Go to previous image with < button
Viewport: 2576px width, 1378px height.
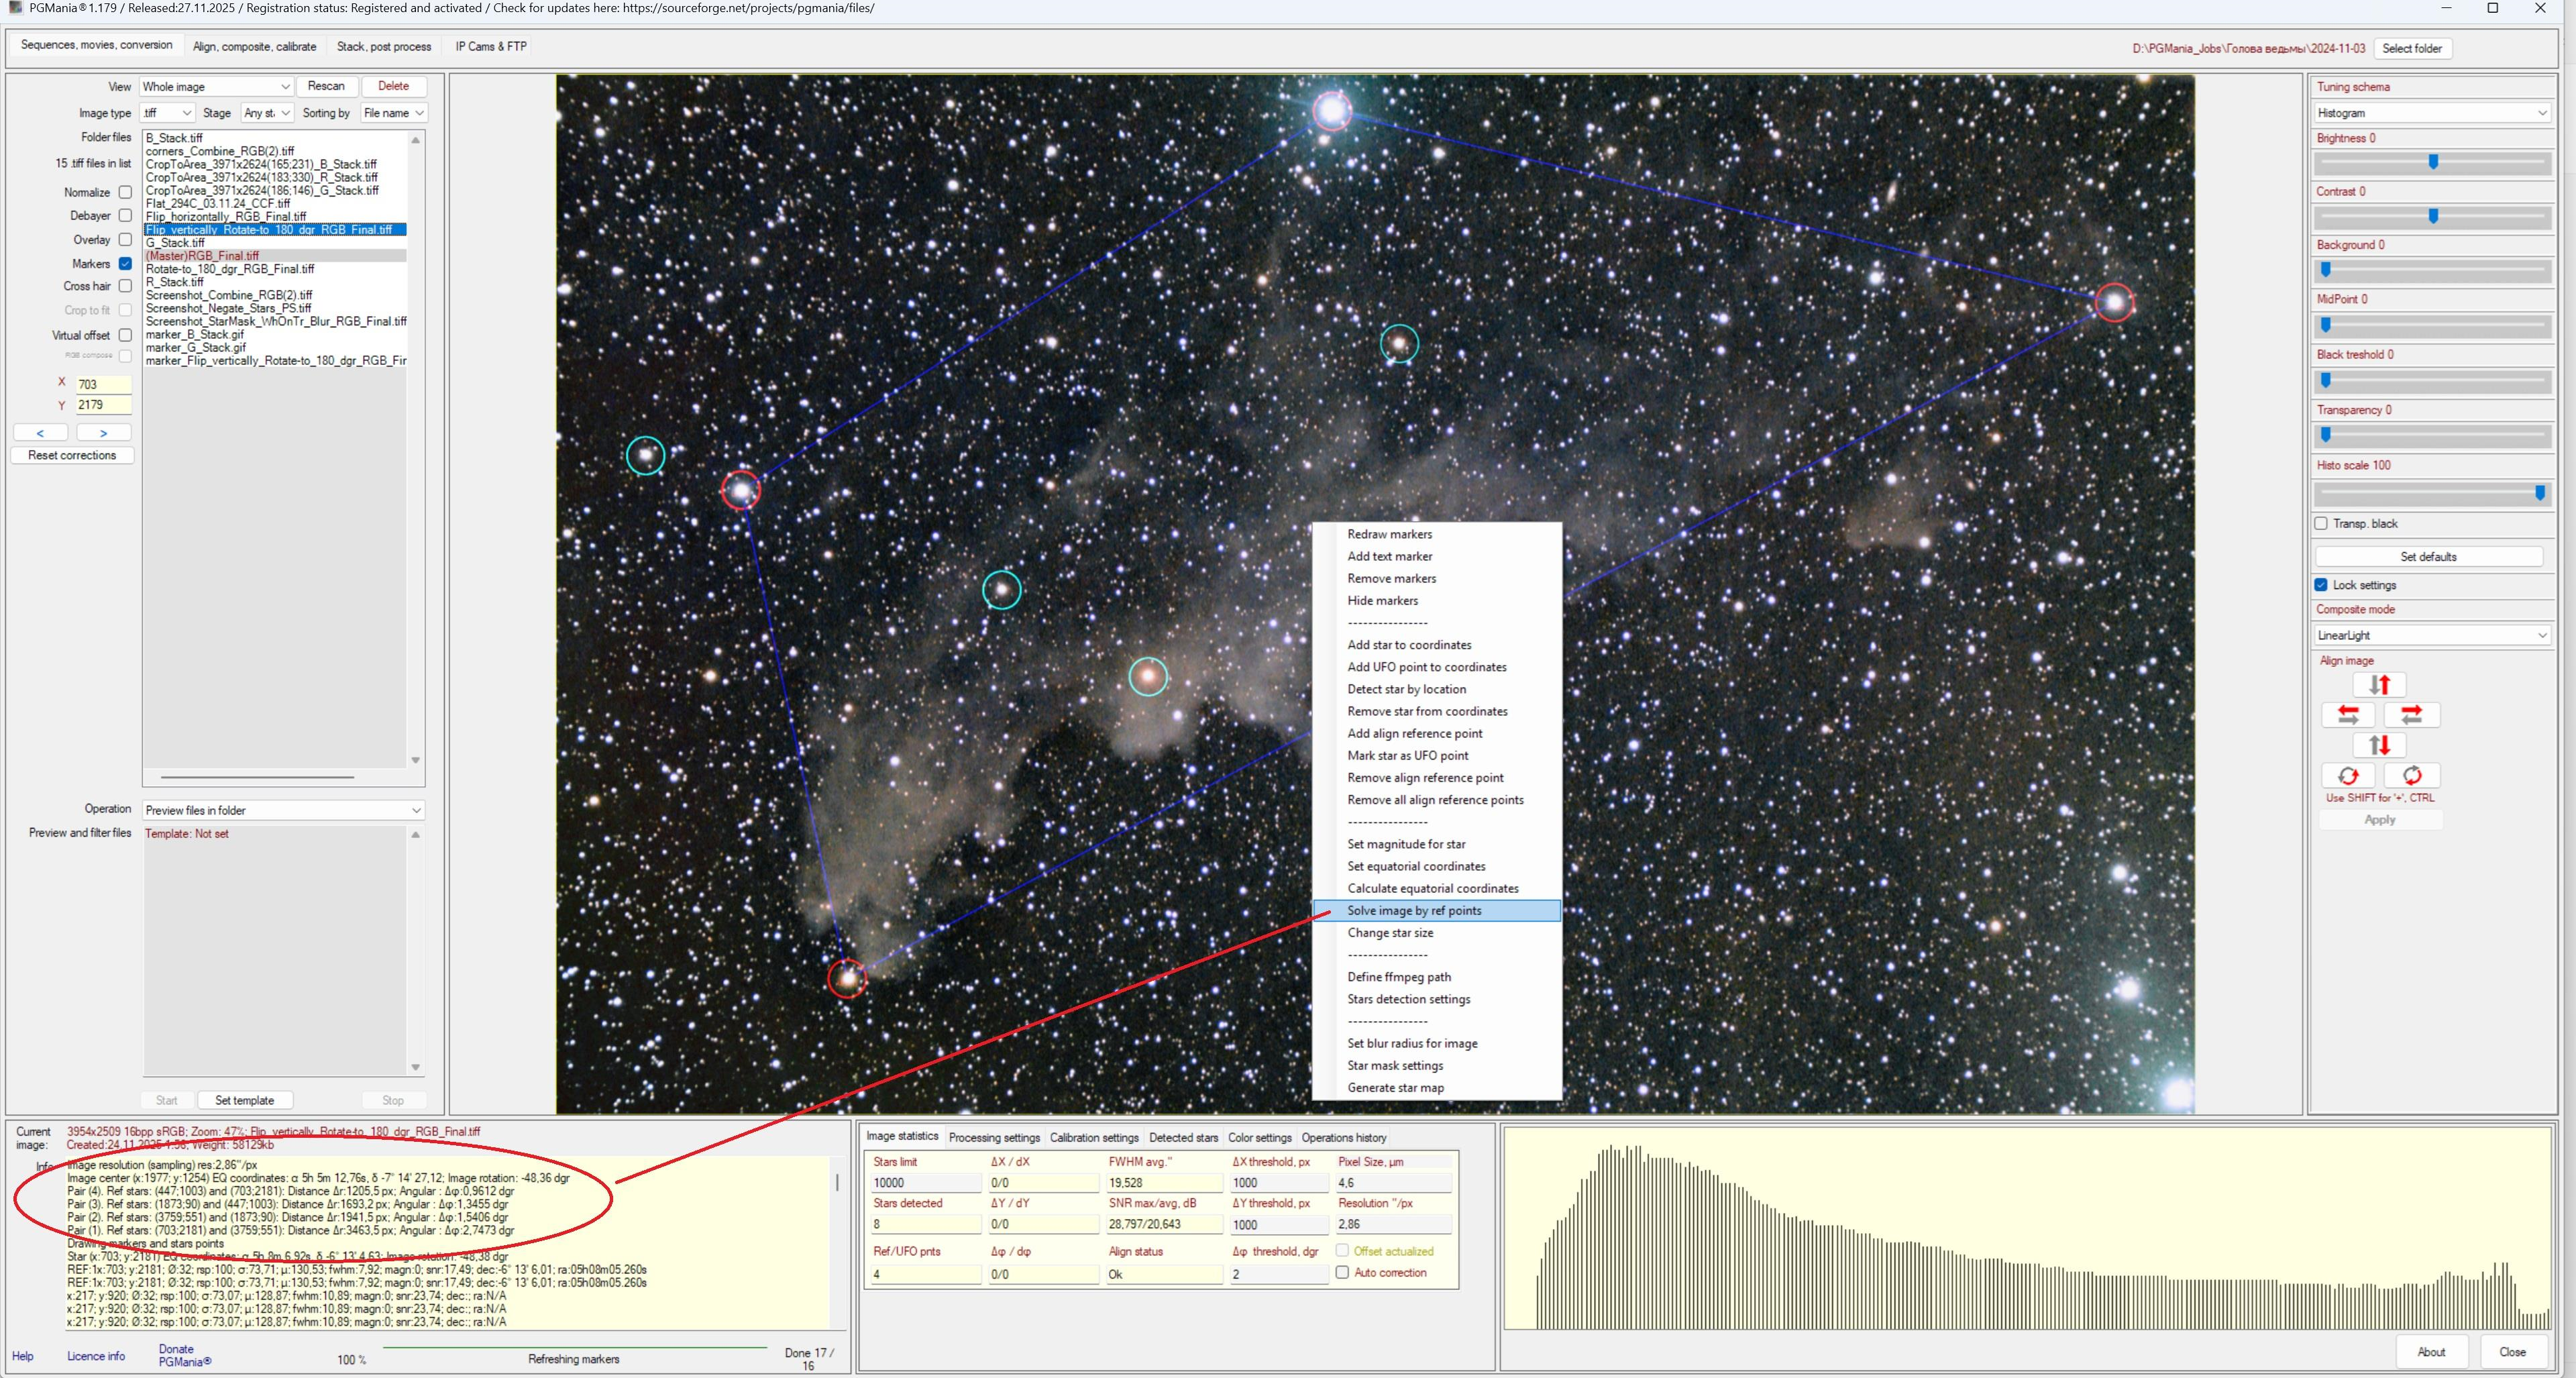(41, 433)
